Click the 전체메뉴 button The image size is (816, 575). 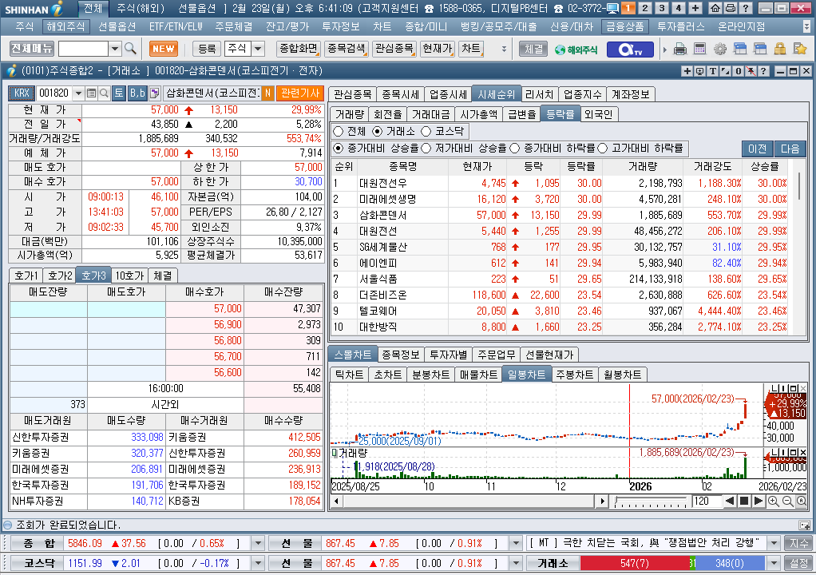32,49
